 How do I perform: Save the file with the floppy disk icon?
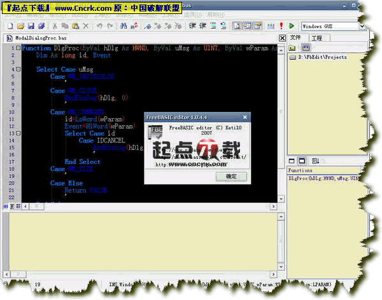click(31, 26)
